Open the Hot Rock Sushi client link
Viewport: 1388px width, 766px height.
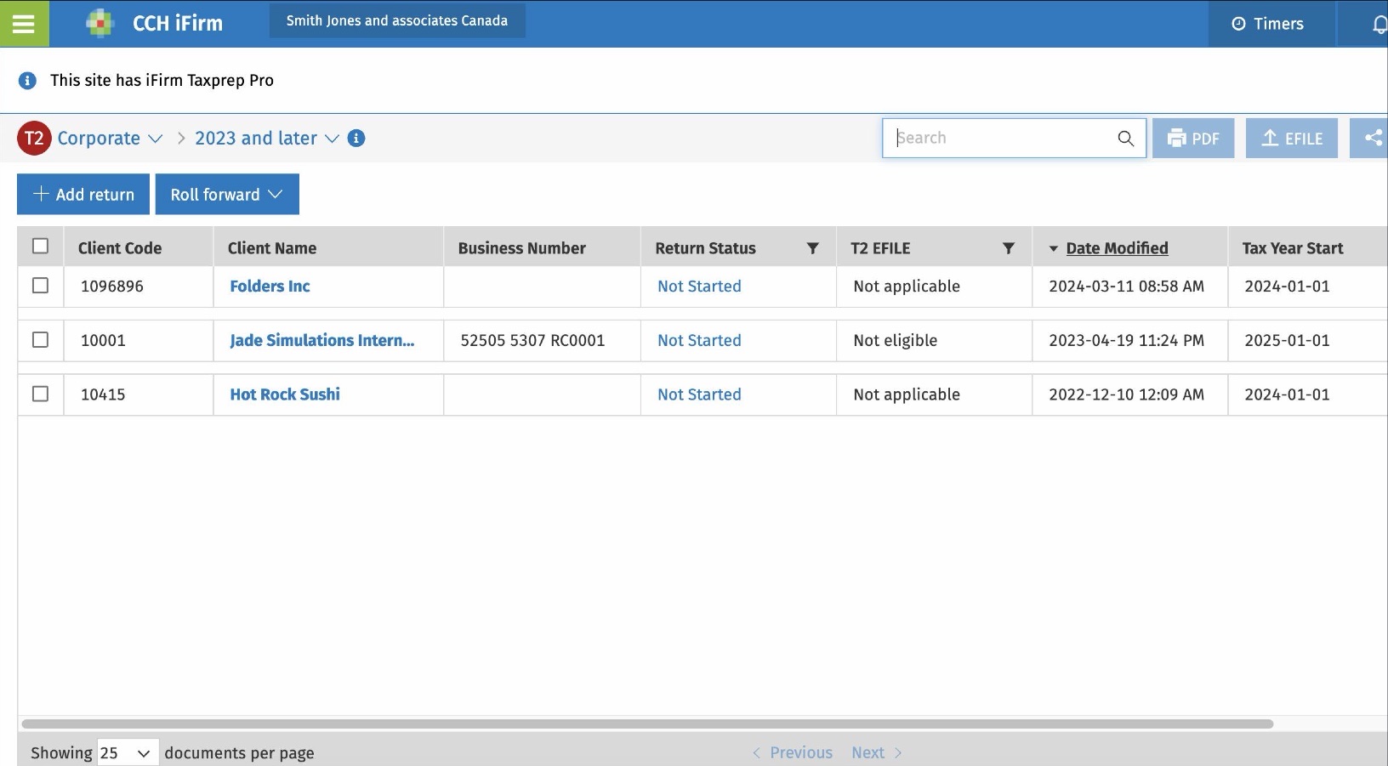[x=285, y=394]
